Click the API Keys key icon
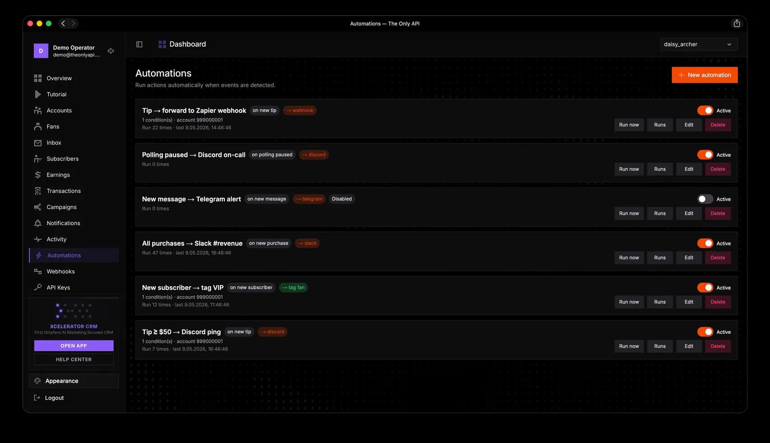Screen dimensions: 770x443 pyautogui.click(x=38, y=288)
